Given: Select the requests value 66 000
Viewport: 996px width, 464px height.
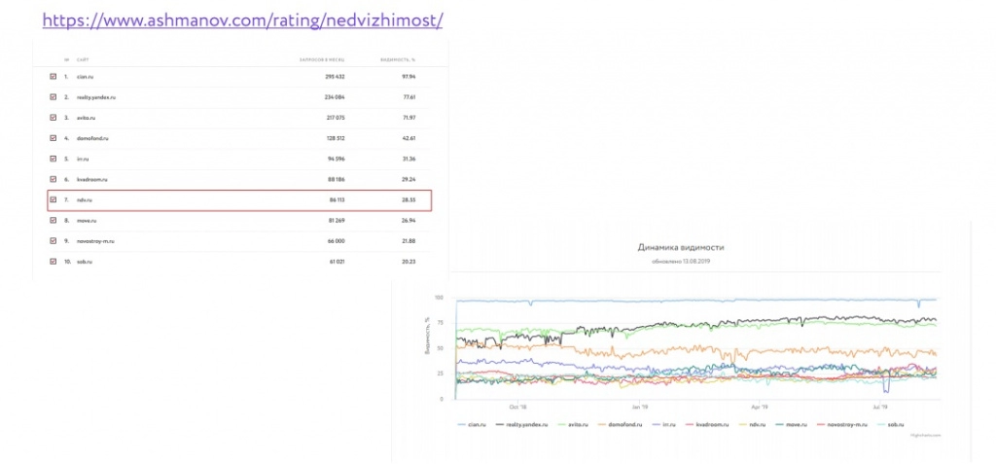Looking at the screenshot, I should [336, 241].
